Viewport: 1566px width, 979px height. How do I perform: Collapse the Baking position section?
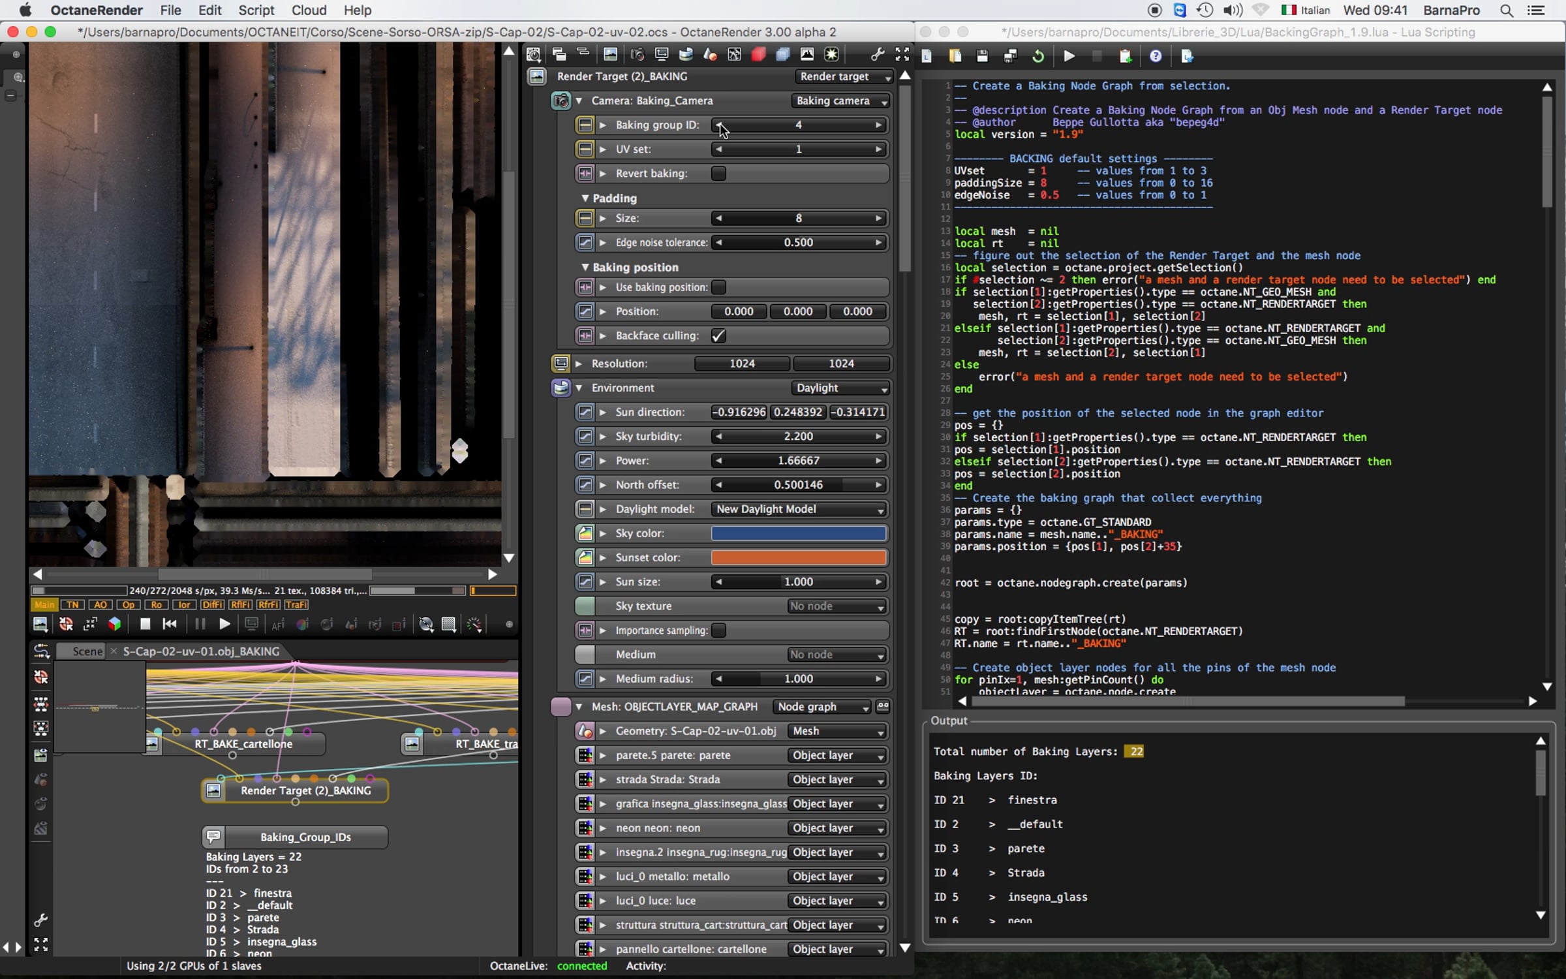(585, 267)
